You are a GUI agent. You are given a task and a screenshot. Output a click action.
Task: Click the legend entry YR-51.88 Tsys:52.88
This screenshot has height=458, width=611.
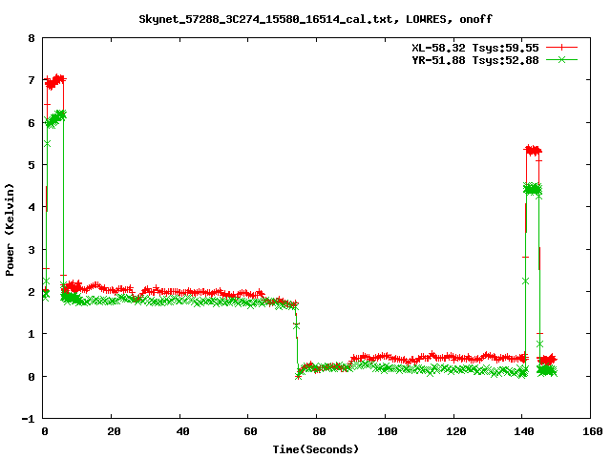[x=475, y=60]
